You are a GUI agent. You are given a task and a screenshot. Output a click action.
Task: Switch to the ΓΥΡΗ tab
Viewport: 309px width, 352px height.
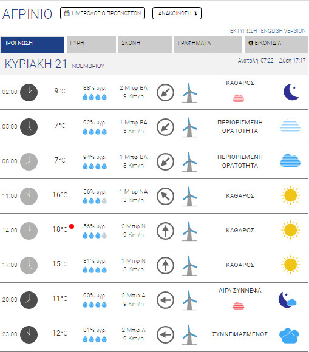[91, 45]
